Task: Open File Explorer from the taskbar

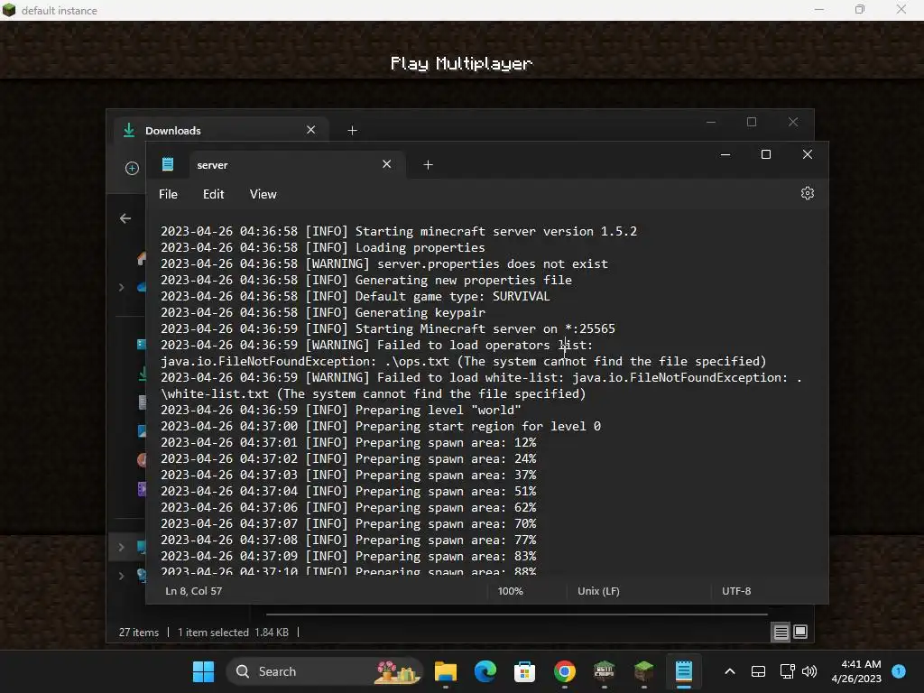Action: (x=446, y=671)
